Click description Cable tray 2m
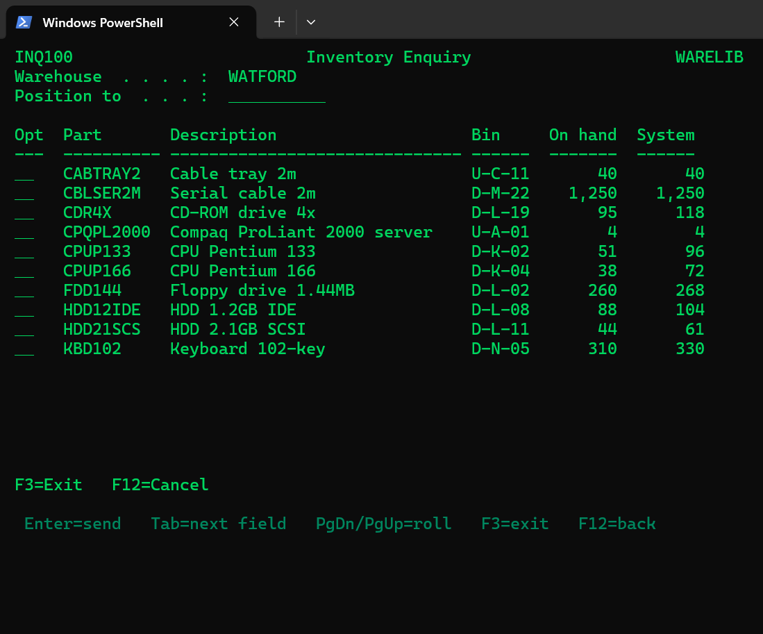763x634 pixels. click(233, 174)
